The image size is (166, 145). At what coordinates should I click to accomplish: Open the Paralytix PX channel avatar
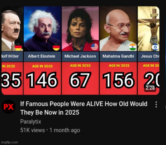[x=9, y=107]
